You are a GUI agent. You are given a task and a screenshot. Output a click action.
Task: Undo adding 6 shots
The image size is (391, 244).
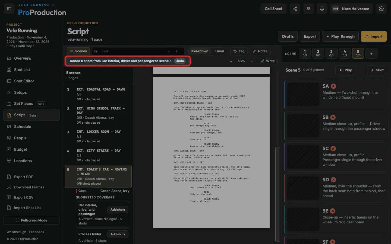click(180, 61)
